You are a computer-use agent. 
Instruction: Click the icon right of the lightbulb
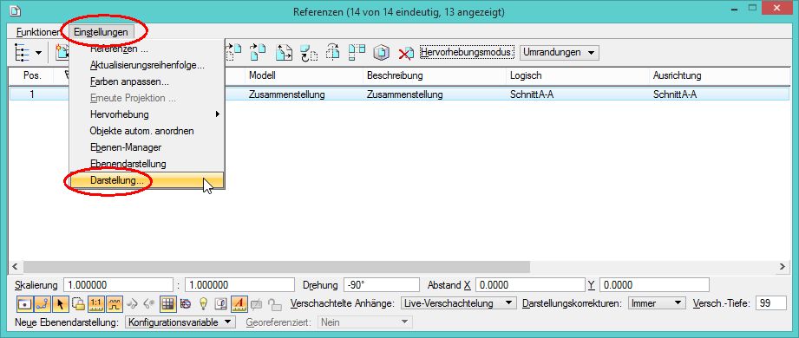click(x=221, y=304)
